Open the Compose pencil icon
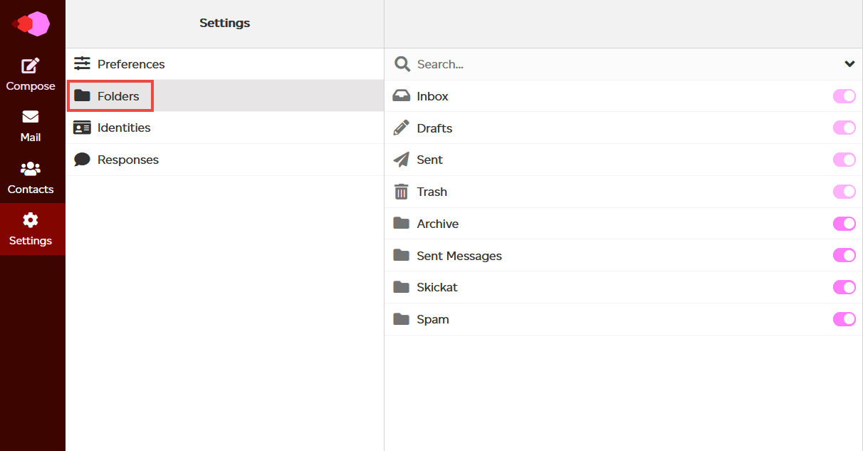Image resolution: width=863 pixels, height=451 pixels. tap(31, 65)
